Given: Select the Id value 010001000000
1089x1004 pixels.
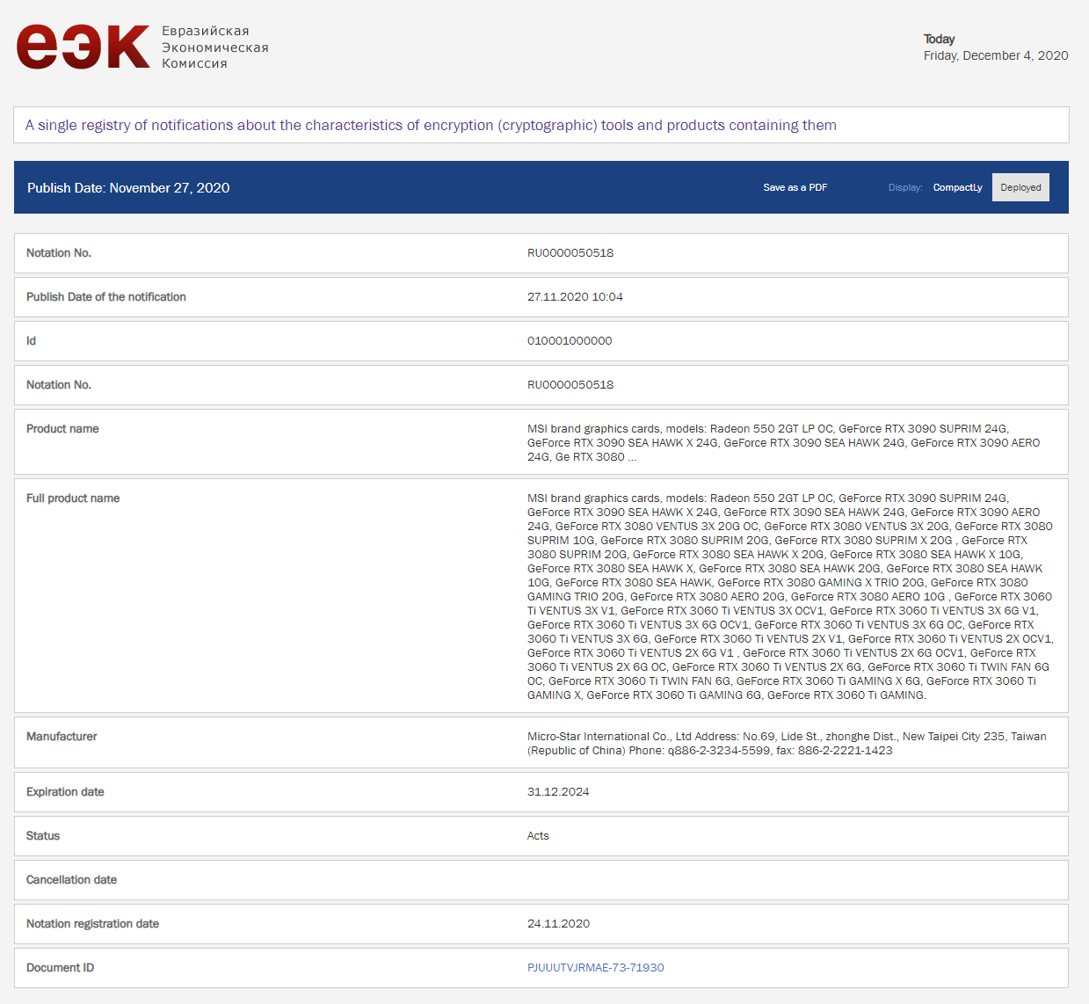Looking at the screenshot, I should 570,341.
